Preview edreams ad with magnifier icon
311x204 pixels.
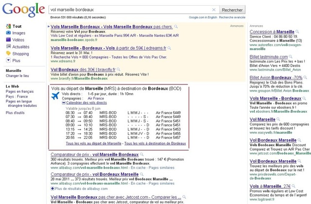[x=169, y=48]
